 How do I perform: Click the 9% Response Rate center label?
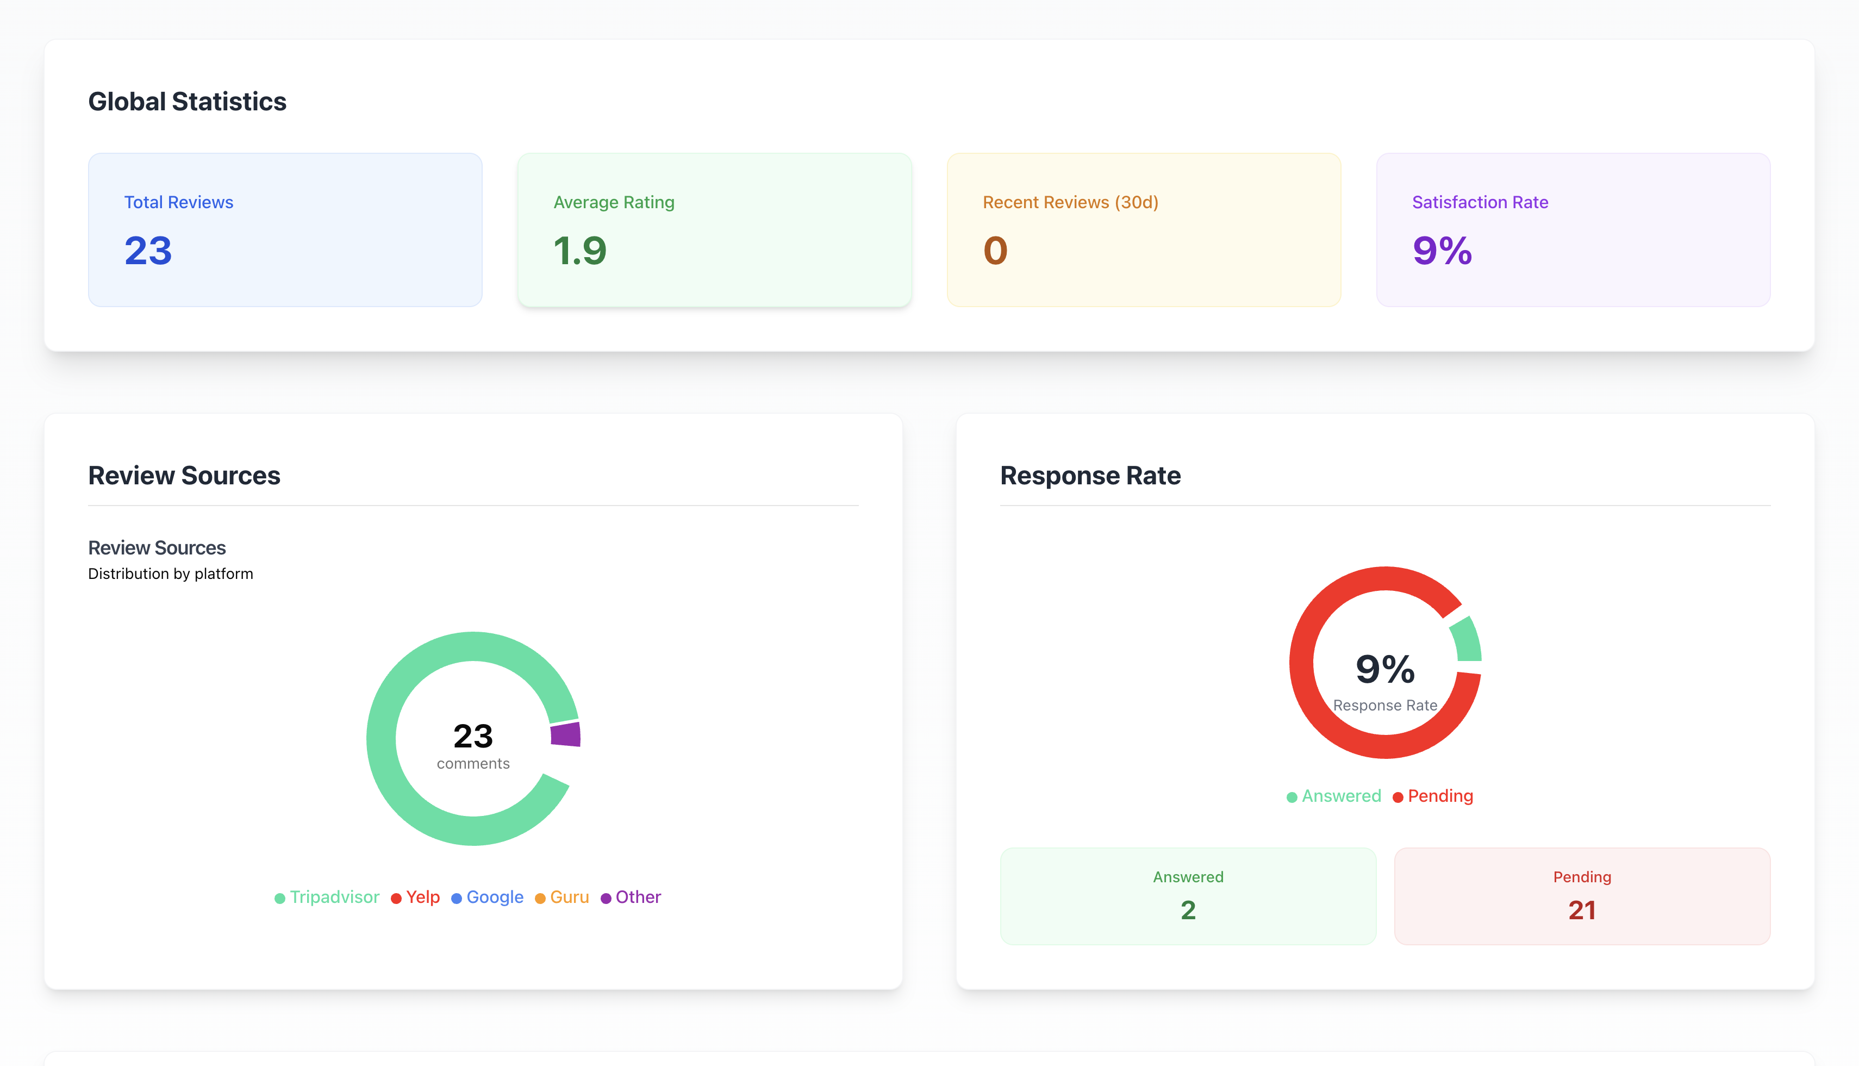point(1384,669)
